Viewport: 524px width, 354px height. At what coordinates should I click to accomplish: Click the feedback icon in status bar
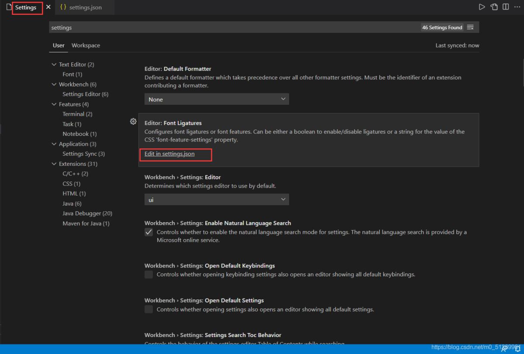point(504,349)
